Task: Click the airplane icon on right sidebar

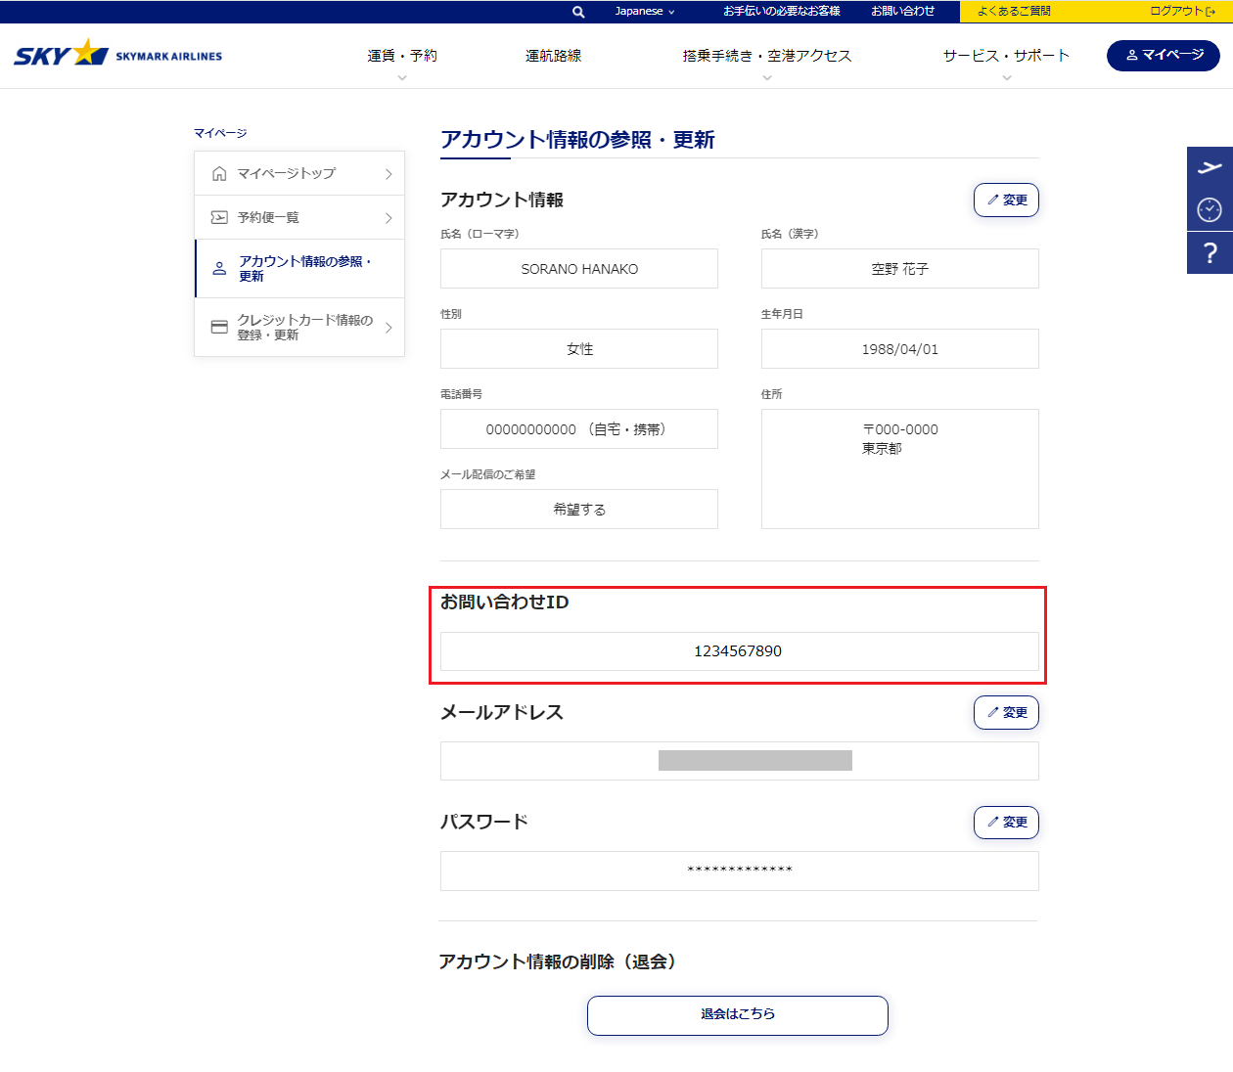Action: (1210, 167)
